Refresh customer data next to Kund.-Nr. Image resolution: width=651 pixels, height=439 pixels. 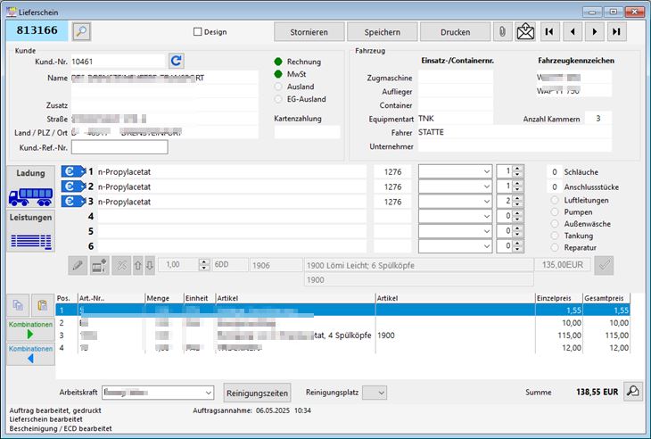point(177,61)
